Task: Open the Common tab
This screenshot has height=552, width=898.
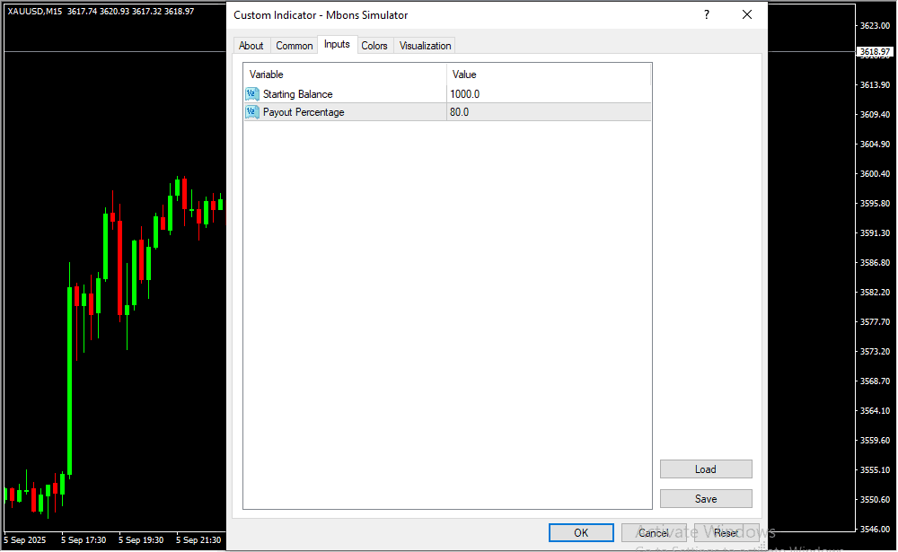Action: click(295, 46)
